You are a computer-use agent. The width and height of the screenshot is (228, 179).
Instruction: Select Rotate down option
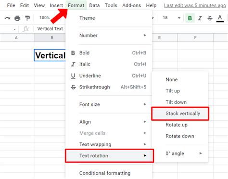point(180,136)
